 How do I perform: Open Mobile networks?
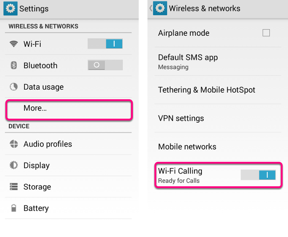pos(187,147)
